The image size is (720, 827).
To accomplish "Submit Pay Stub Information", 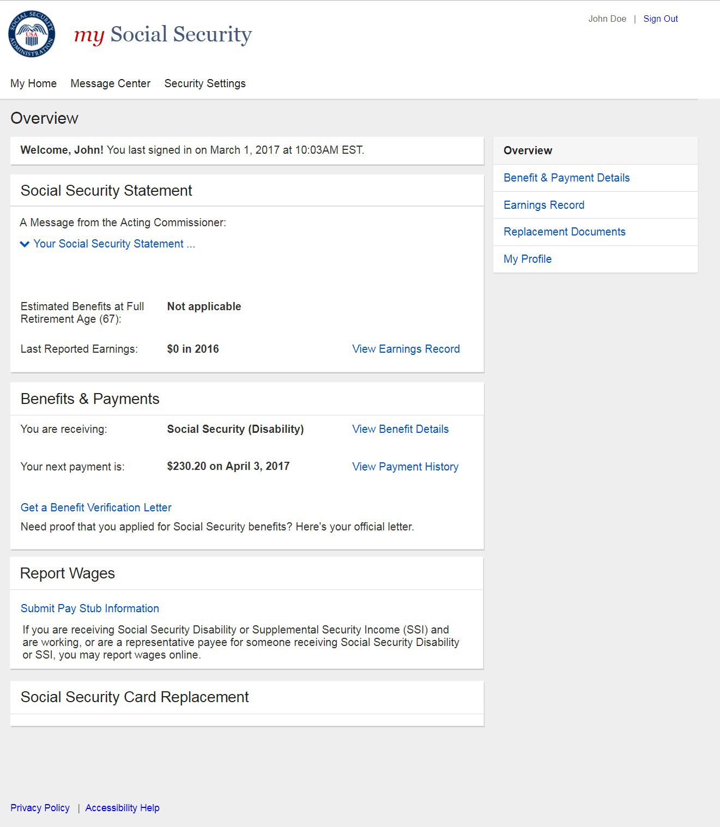I will [x=90, y=608].
